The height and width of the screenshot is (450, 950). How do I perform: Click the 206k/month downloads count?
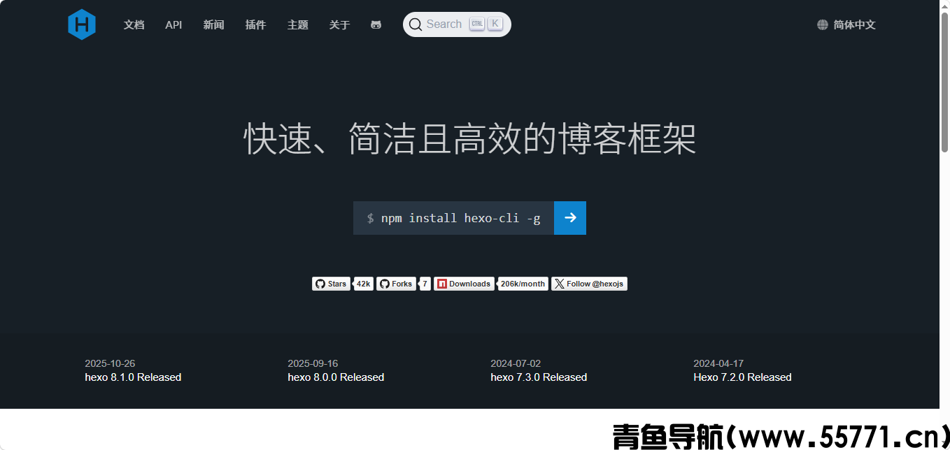point(523,284)
